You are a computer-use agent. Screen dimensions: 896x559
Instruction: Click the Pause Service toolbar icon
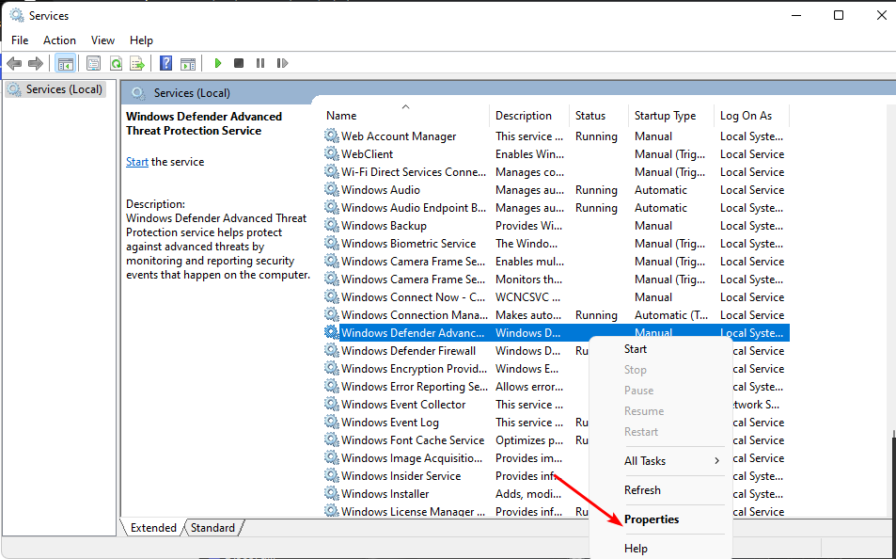tap(260, 63)
